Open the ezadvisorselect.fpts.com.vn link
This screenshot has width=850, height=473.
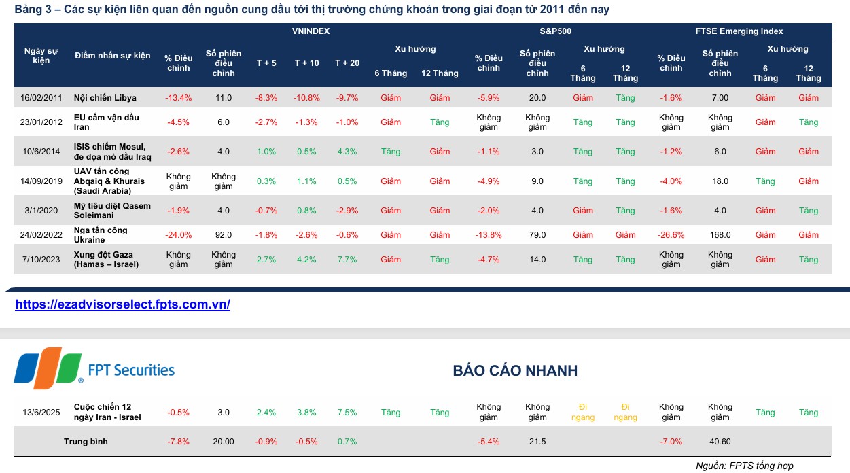[x=123, y=304]
